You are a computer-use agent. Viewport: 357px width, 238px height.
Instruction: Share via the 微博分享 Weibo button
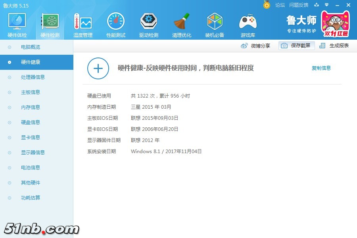(x=256, y=46)
